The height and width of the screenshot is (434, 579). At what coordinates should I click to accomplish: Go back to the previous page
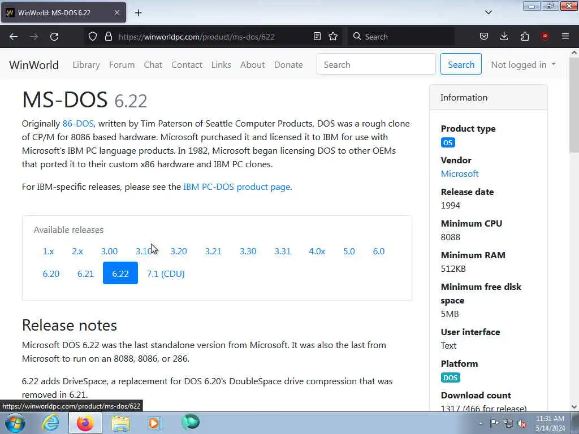point(14,37)
